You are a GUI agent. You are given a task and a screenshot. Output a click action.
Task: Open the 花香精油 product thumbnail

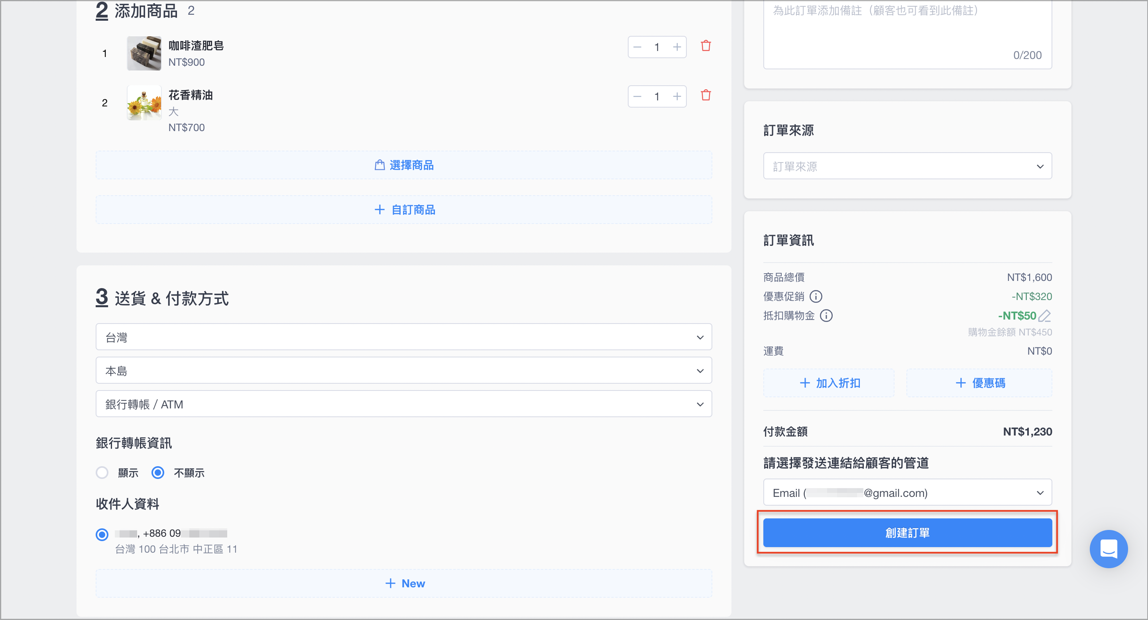(x=144, y=102)
